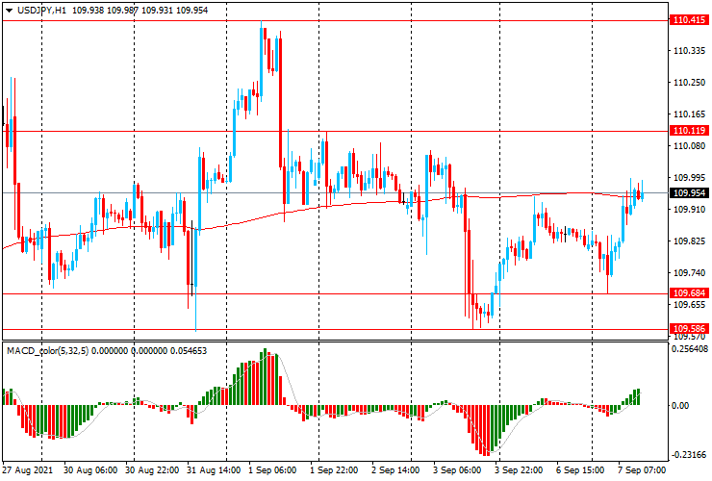Select the 110.119 red price level label
This screenshot has height=481, width=712.
689,131
